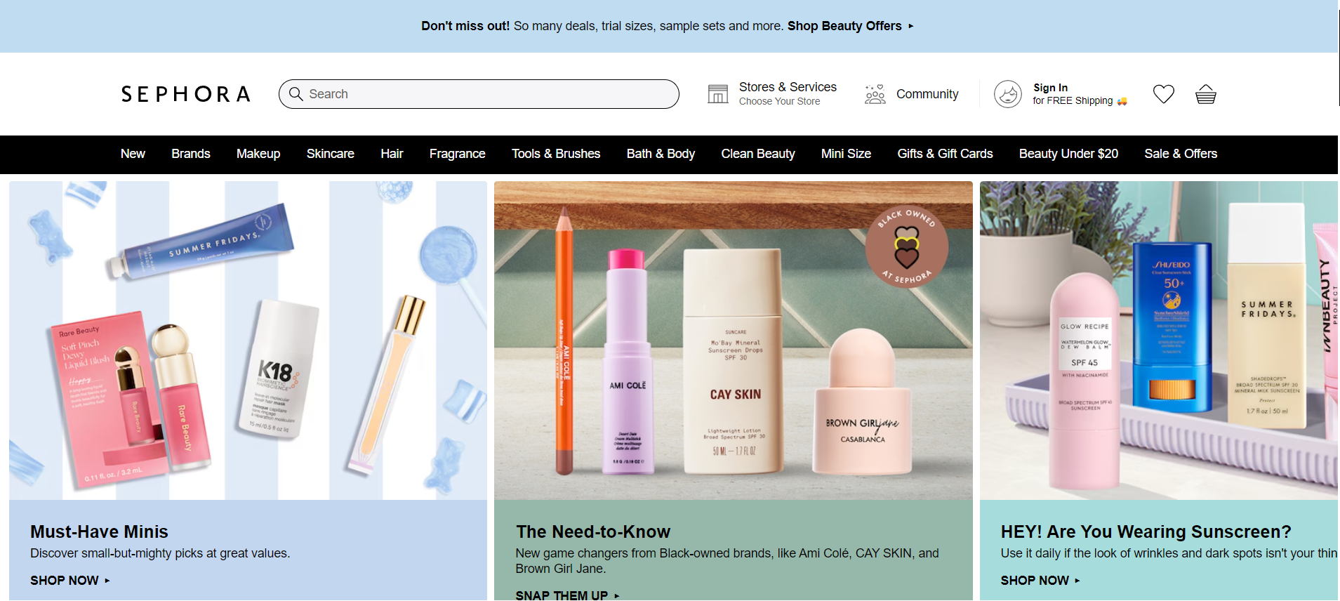Click the Sephora logo

point(185,94)
